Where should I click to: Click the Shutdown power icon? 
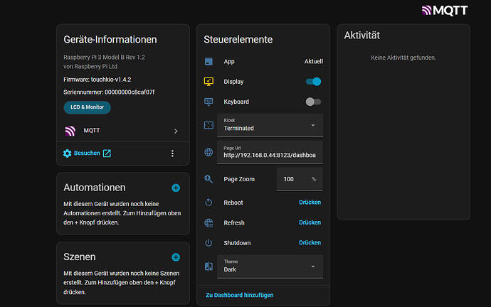[208, 243]
